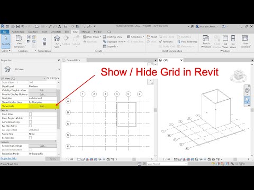Click the Sheet tool
254x190 pixels.
pyautogui.click(x=152, y=37)
